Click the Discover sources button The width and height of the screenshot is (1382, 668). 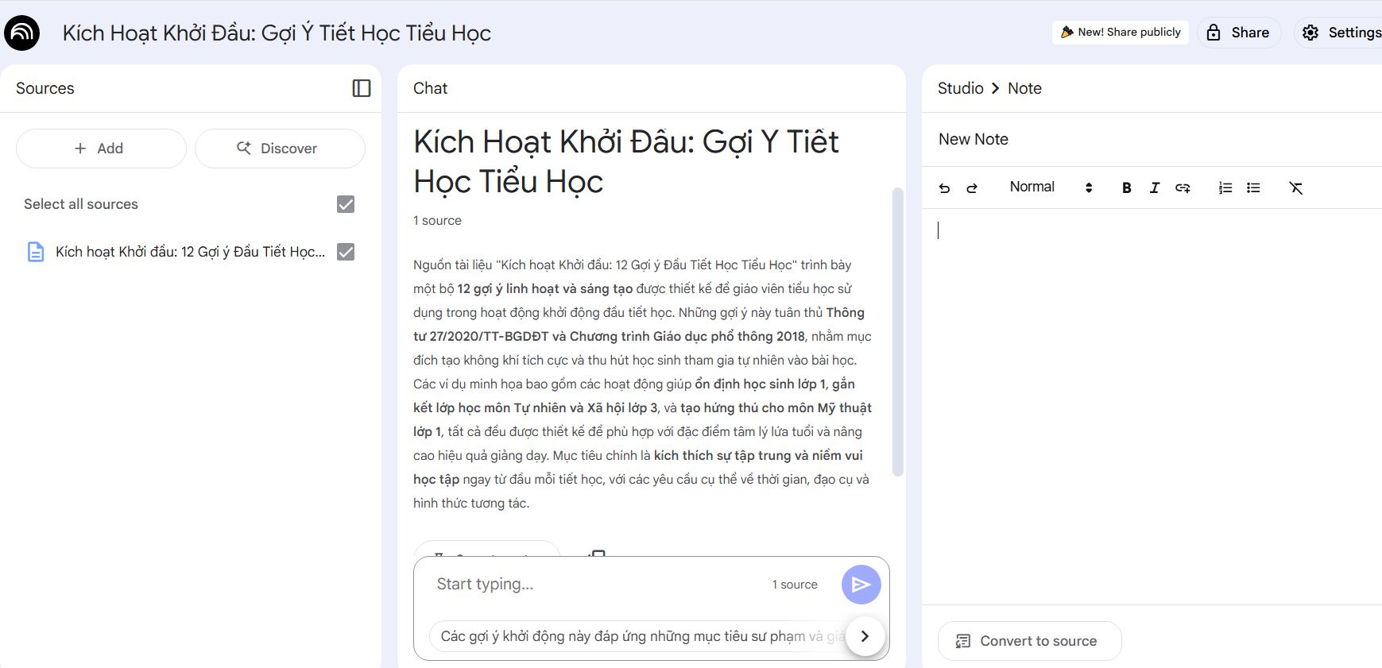pyautogui.click(x=280, y=149)
